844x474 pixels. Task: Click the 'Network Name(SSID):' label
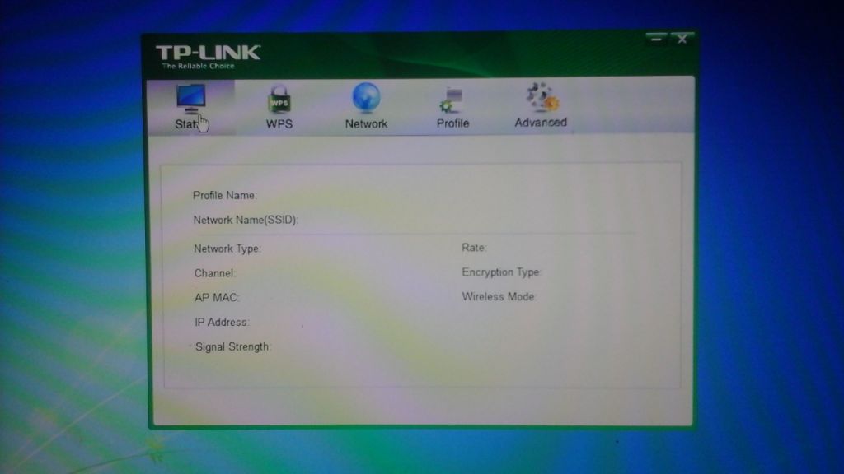[x=246, y=220]
